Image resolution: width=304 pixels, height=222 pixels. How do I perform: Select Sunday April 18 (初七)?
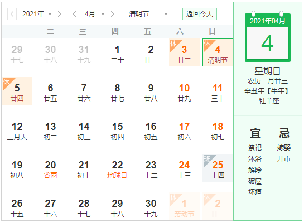point(218,129)
